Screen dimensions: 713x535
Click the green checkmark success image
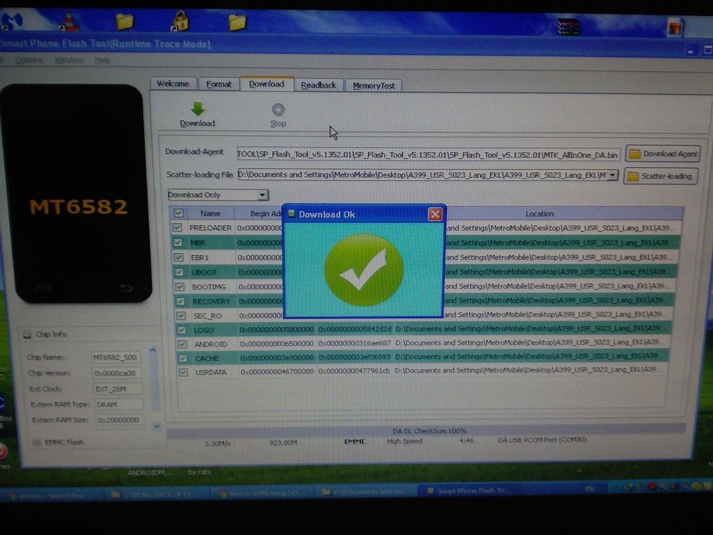coord(363,270)
